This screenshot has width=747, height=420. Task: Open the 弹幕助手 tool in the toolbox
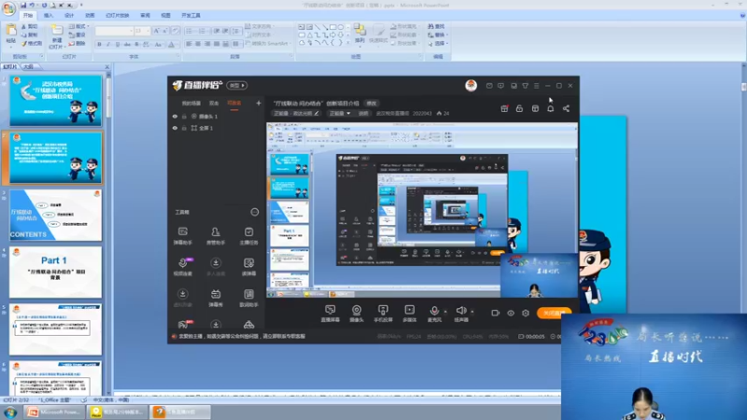coord(182,236)
